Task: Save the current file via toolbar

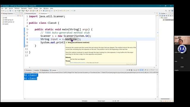Action: coord(6,11)
